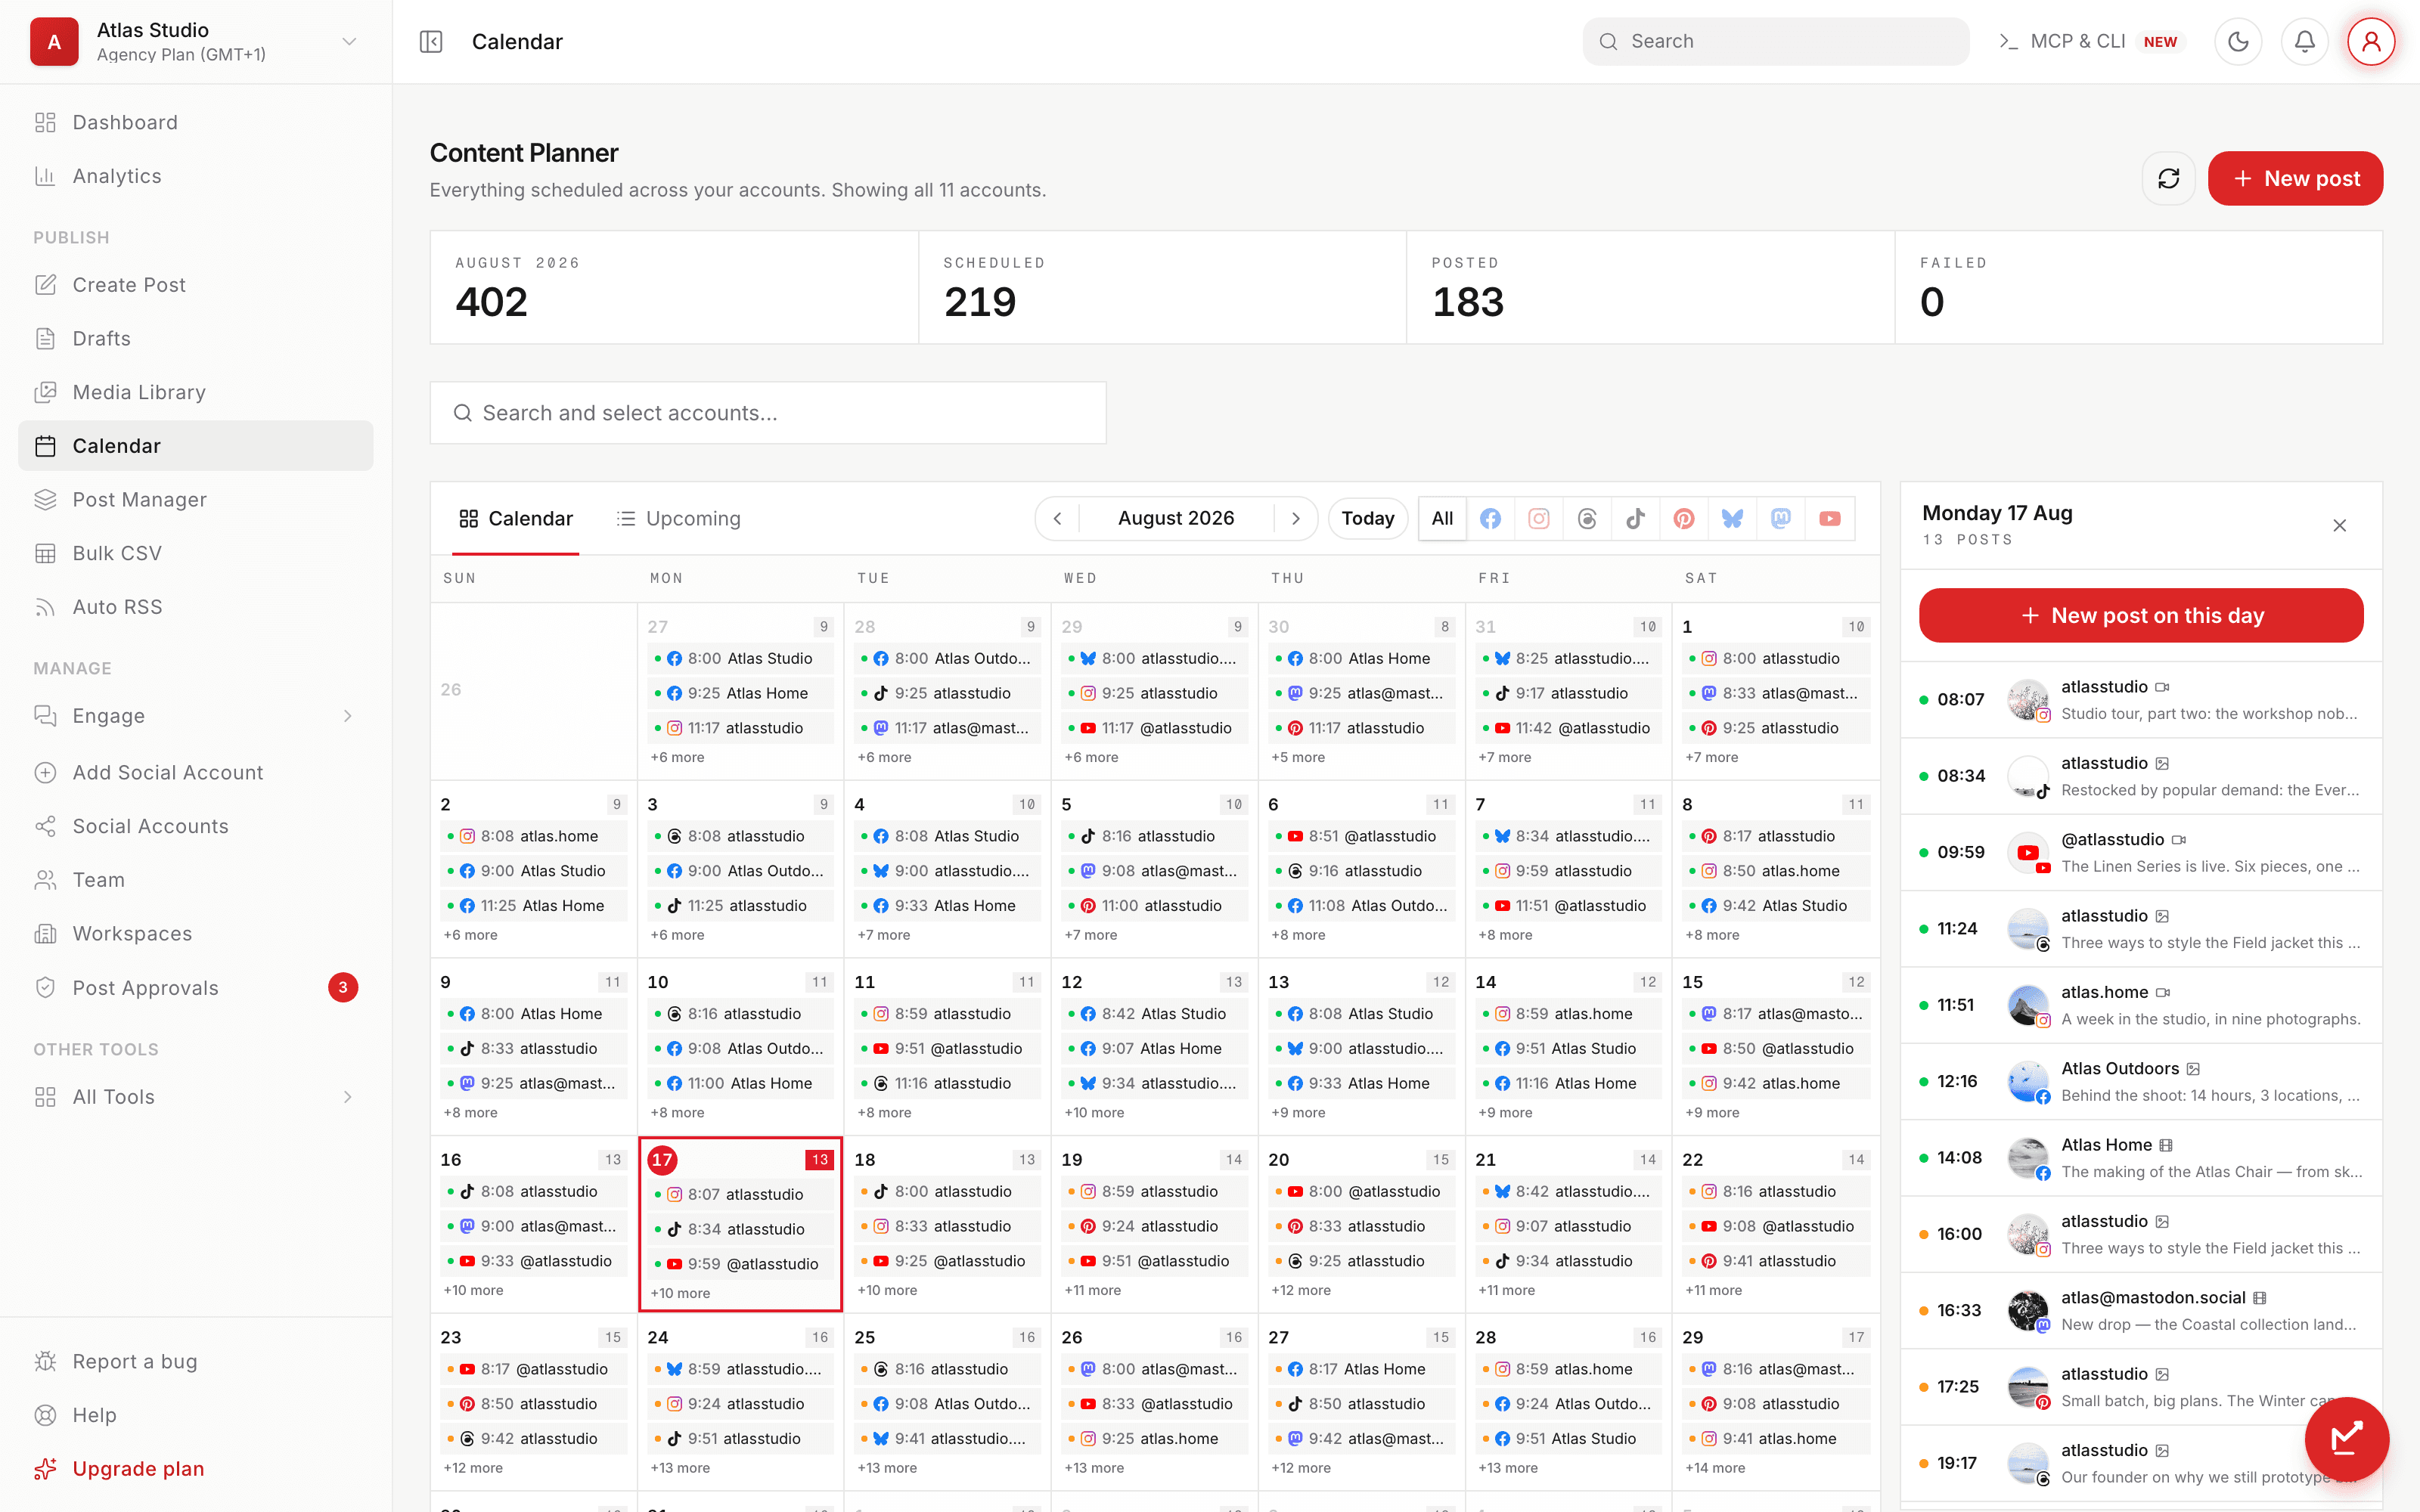Open 8:42 Atlas Studio post on Aug 12
This screenshot has height=1512, width=2420.
[1154, 1014]
